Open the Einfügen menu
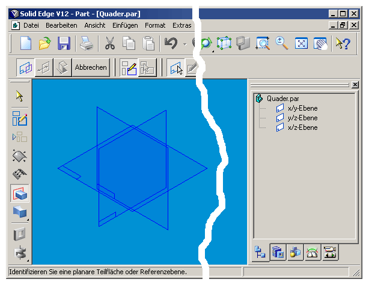 click(125, 25)
